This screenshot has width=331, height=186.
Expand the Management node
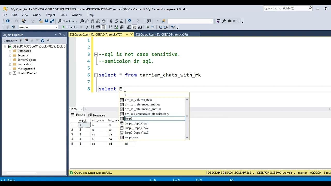10,69
